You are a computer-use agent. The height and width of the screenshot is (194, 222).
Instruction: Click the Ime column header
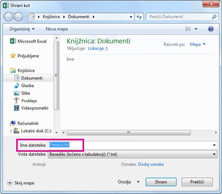tap(70, 59)
